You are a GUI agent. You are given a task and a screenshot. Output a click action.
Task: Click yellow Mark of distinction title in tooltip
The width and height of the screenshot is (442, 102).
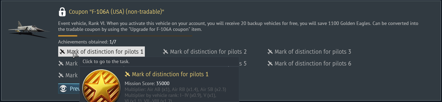170,74
